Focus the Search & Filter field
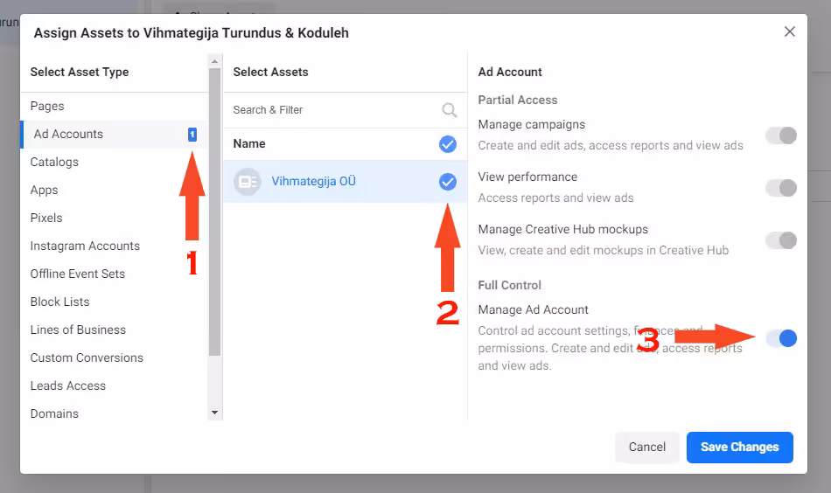Image resolution: width=831 pixels, height=493 pixels. click(332, 110)
